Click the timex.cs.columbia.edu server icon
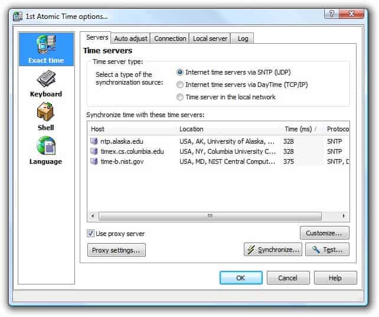Image resolution: width=379 pixels, height=317 pixels. pyautogui.click(x=93, y=151)
